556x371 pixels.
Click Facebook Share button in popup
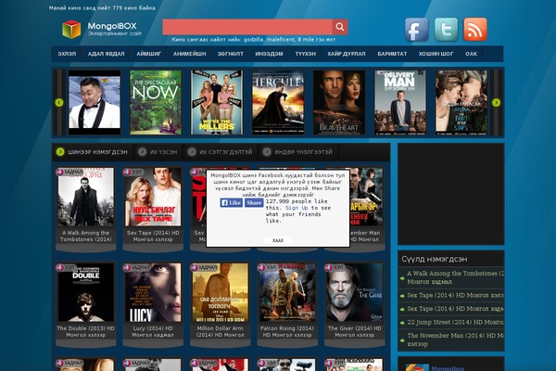tap(254, 203)
